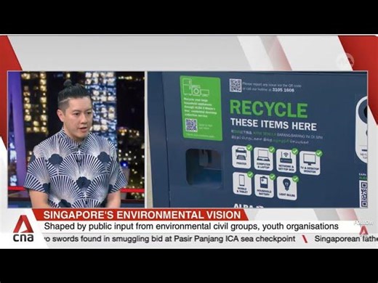Click the appliance illustration on the green sticker
Viewport: 378px width, 283px height.
pyautogui.click(x=196, y=88)
